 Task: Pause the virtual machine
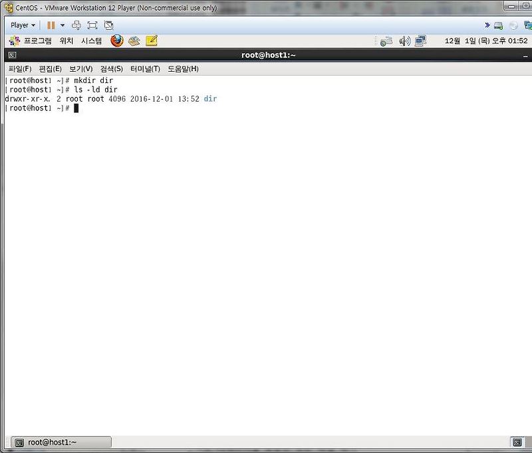click(x=51, y=25)
